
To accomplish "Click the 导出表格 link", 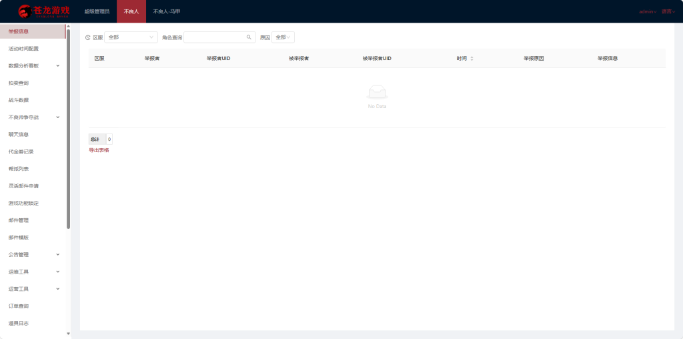I will [99, 150].
